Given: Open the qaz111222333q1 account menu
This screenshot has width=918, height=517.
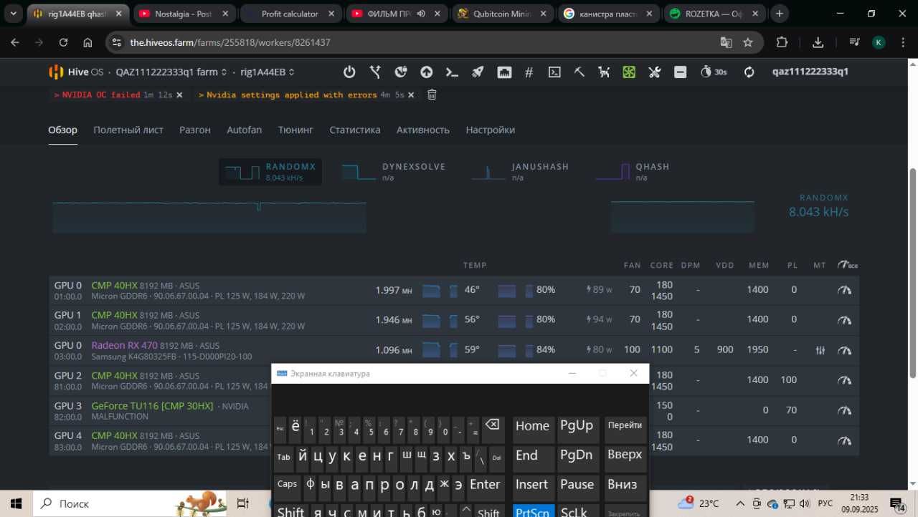Looking at the screenshot, I should [810, 72].
